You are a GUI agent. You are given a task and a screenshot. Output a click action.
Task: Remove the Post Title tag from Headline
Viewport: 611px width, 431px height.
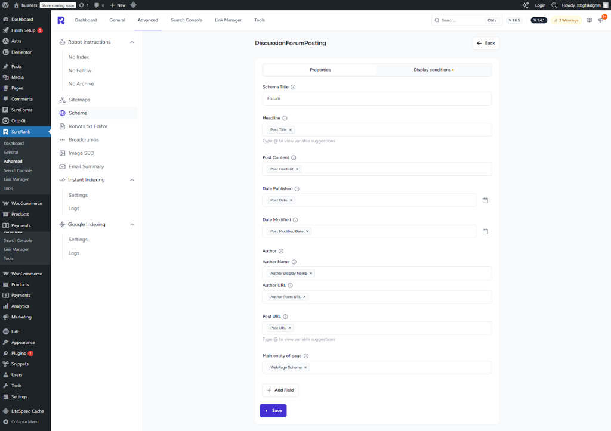pos(291,129)
